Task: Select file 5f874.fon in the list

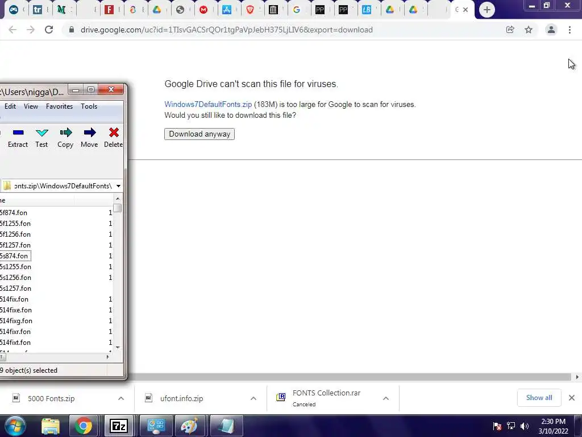Action: (14, 213)
